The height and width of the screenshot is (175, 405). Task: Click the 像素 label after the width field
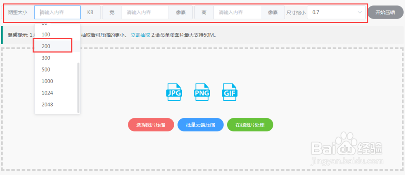tap(181, 13)
